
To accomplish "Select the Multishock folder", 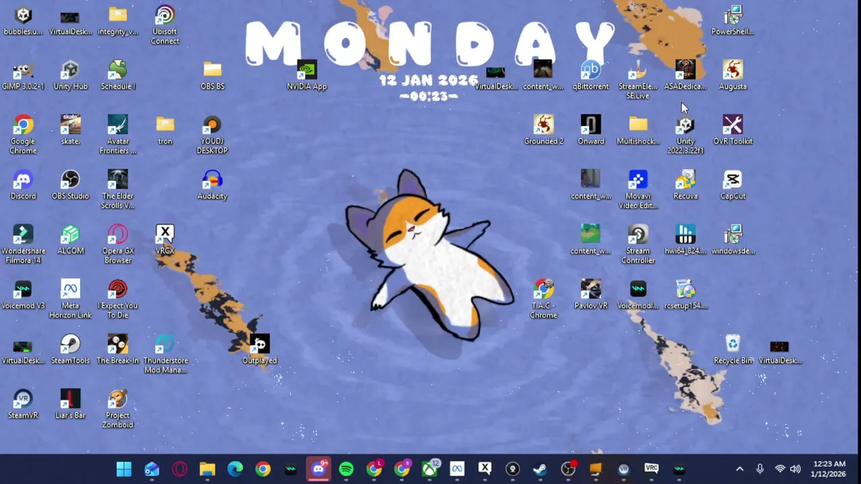I will click(x=638, y=130).
